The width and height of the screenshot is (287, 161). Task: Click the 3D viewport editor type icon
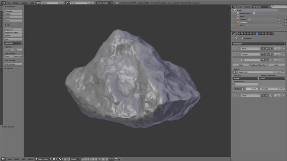tap(4, 159)
